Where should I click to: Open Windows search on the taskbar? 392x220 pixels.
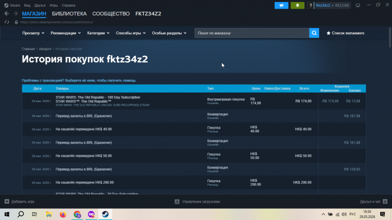click(x=21, y=214)
